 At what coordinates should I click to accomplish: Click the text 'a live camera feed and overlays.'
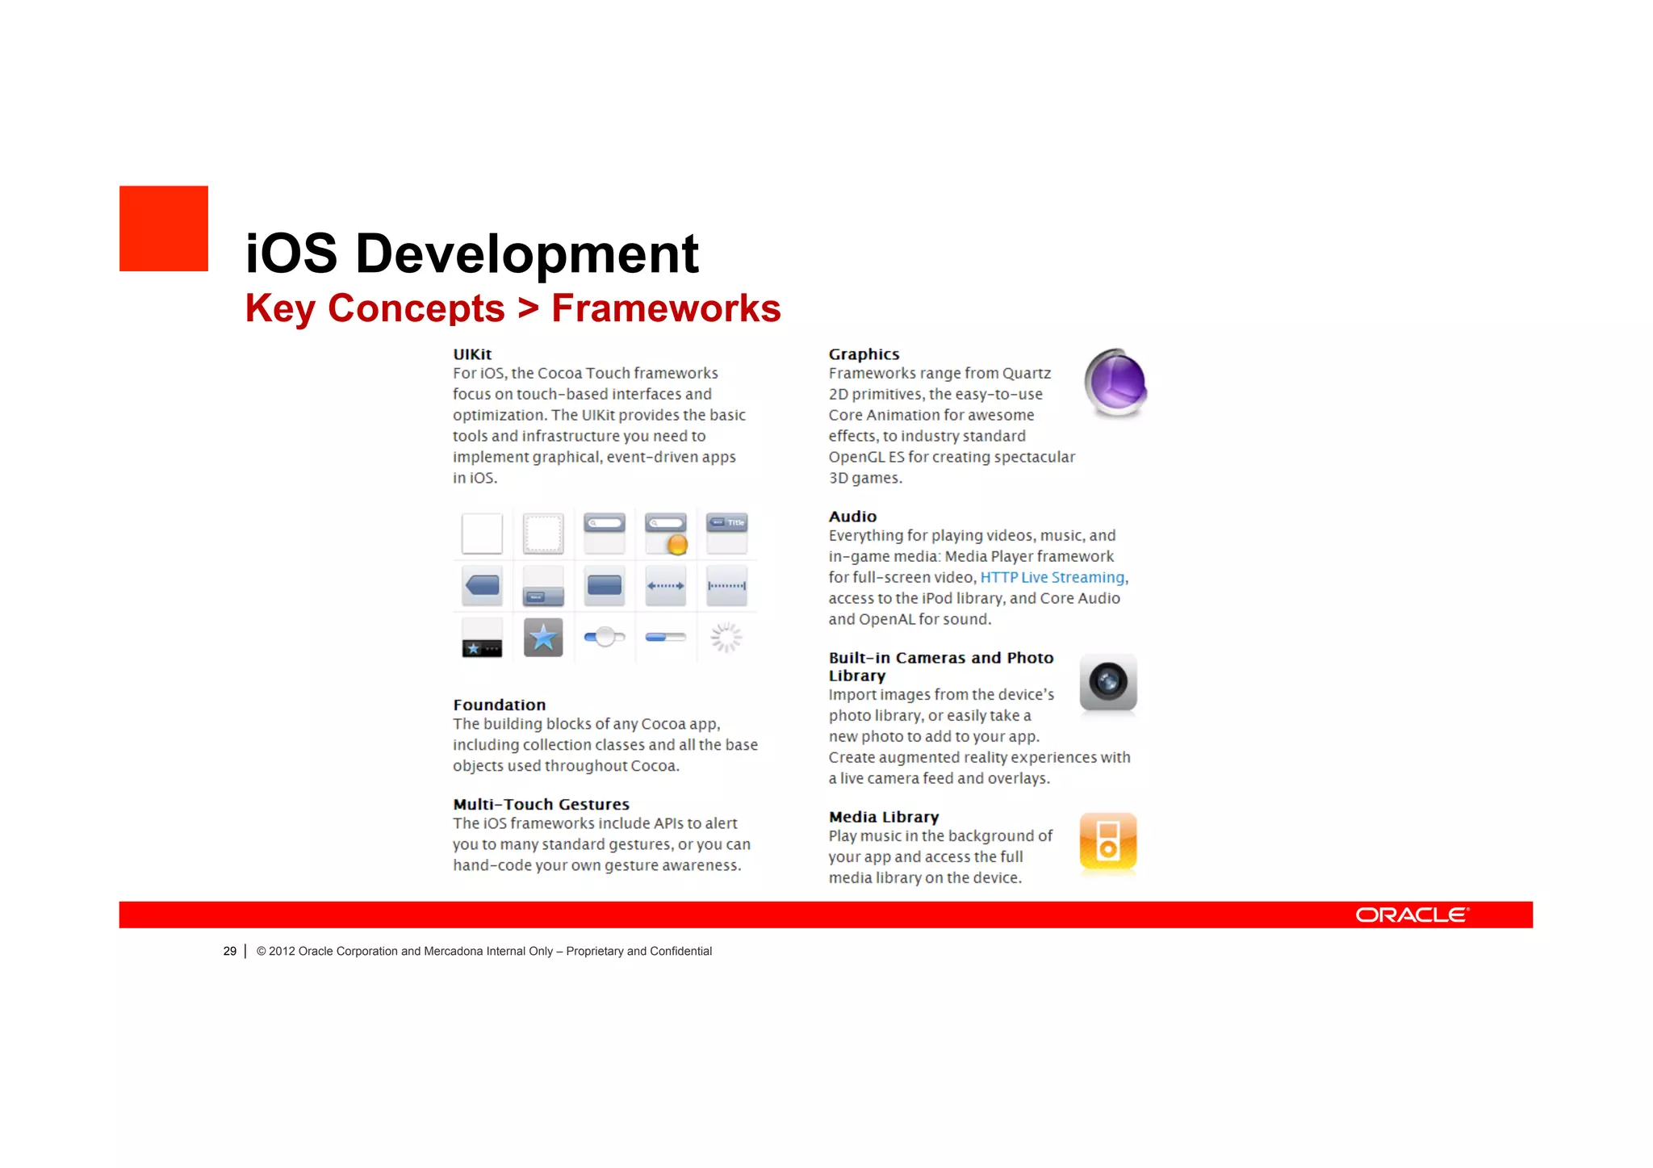[939, 778]
